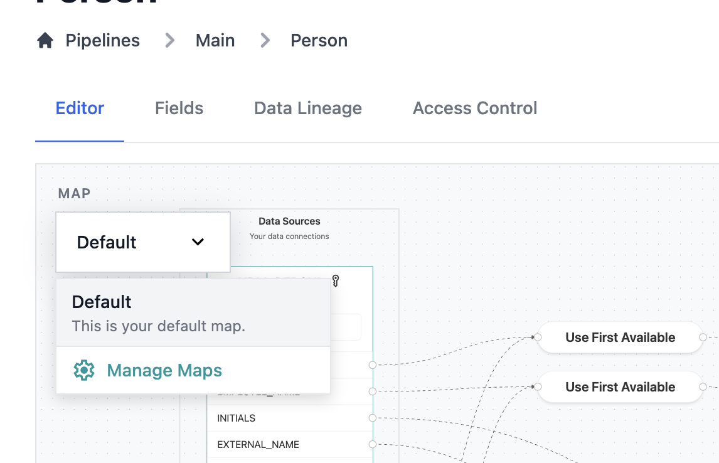Click Main in the breadcrumb trail
Screen dimensions: 719x463
[215, 40]
